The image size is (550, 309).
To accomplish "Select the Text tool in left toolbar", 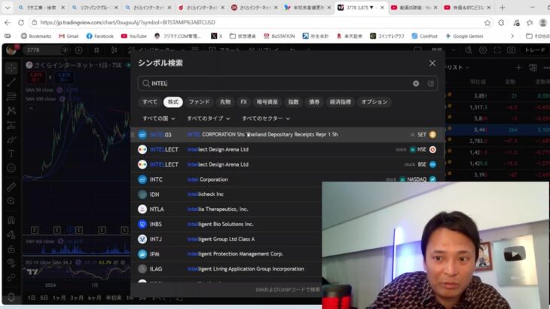I will [x=11, y=154].
